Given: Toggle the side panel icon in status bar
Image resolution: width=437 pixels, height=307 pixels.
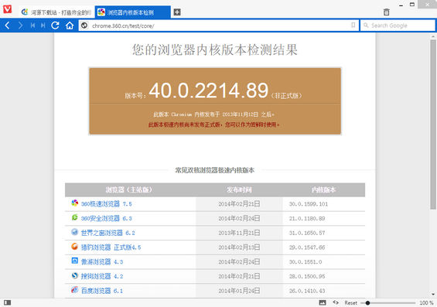Looking at the screenshot, I should 8,302.
